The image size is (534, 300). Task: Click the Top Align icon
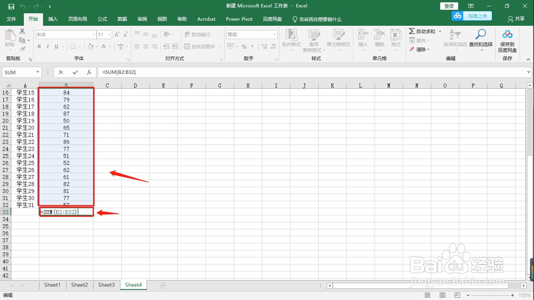click(137, 34)
